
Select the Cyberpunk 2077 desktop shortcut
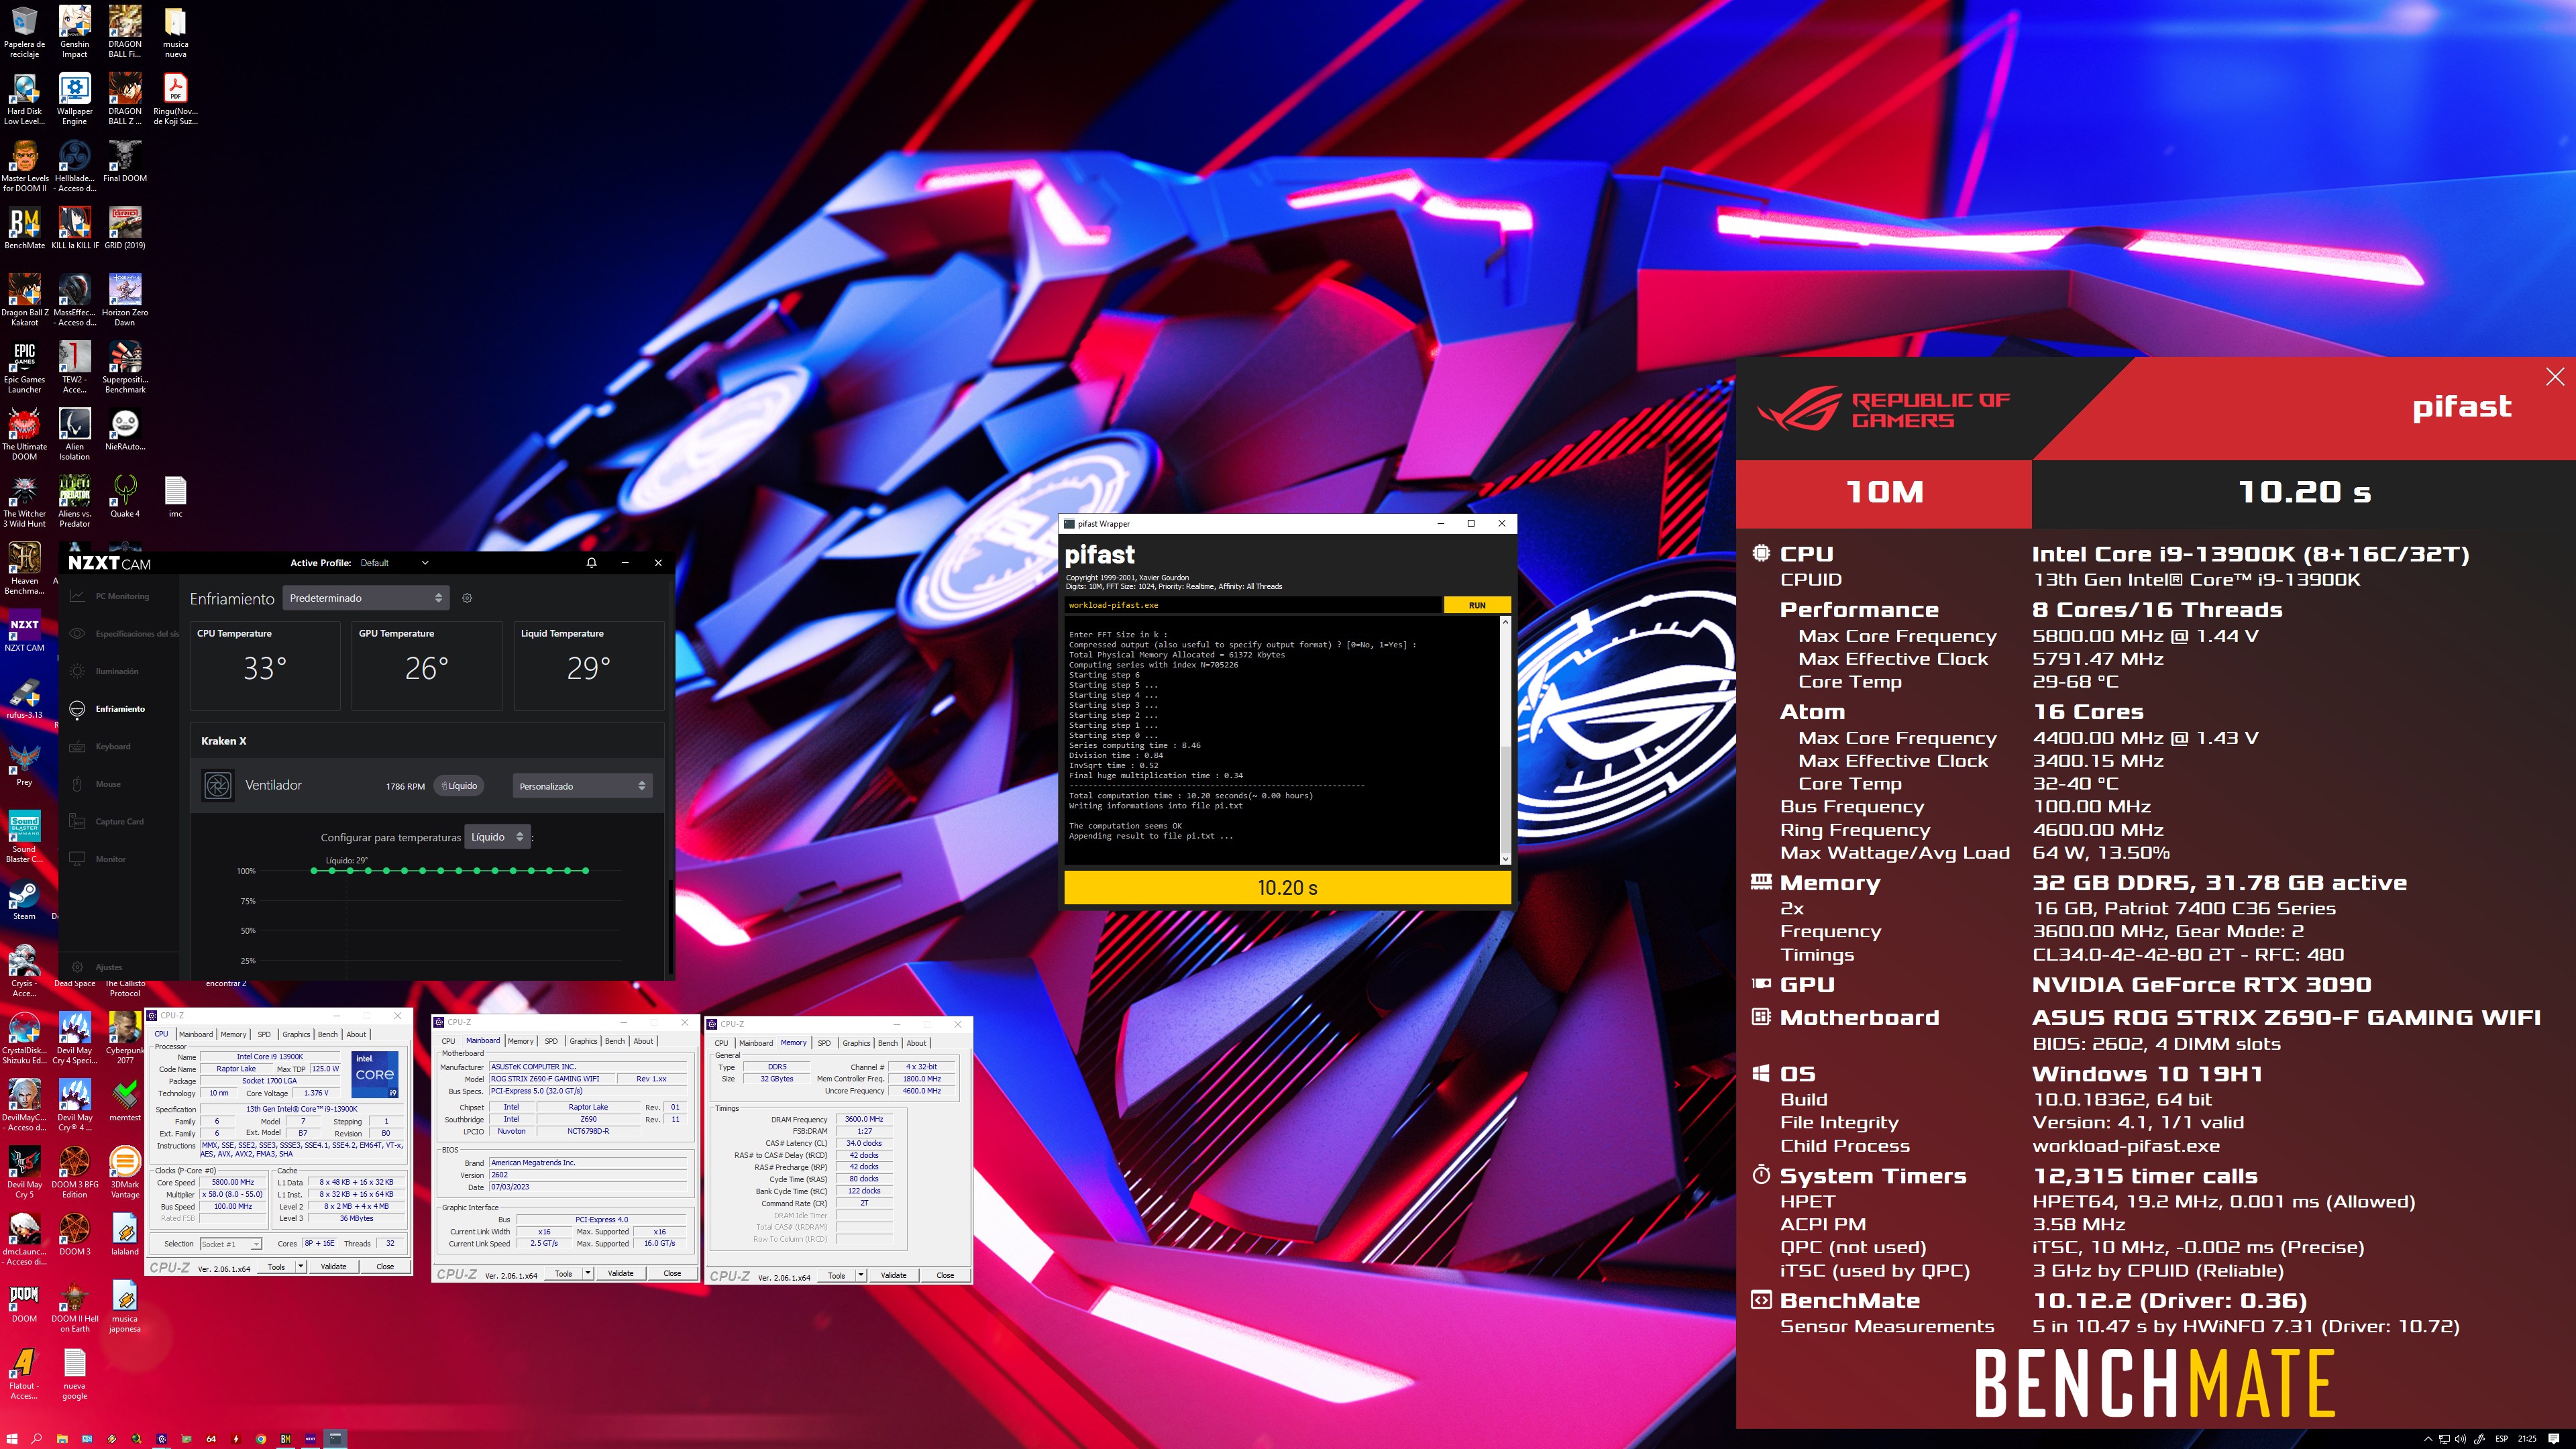(124, 1037)
